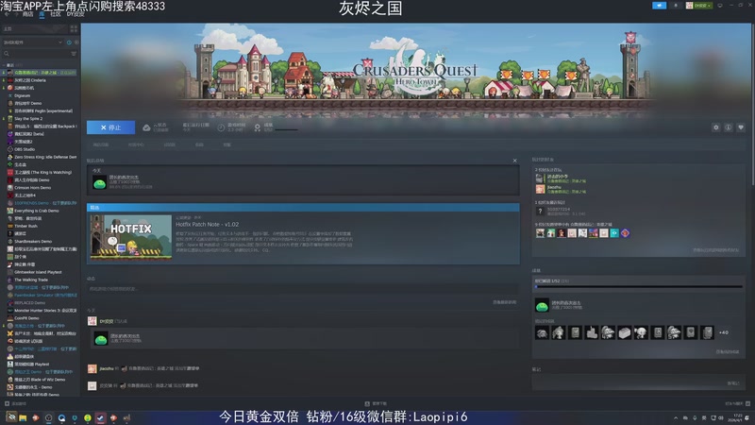The width and height of the screenshot is (755, 425).
Task: Click the red diamond friend avatar
Action: click(625, 233)
